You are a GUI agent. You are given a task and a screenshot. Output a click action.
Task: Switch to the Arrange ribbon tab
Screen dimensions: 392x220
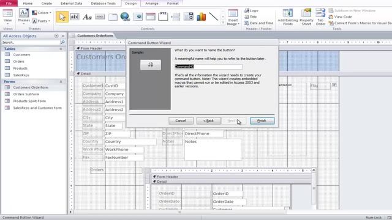point(152,4)
